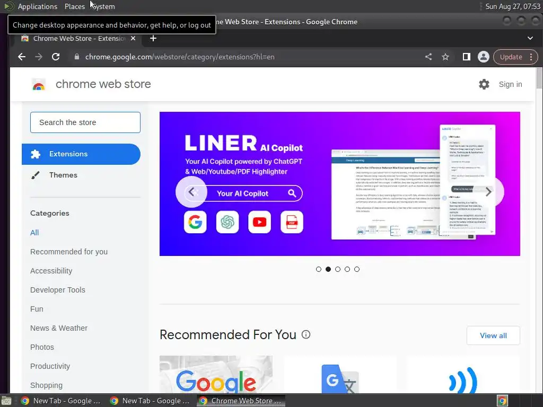The height and width of the screenshot is (407, 543).
Task: Click the Sign in link
Action: click(510, 84)
